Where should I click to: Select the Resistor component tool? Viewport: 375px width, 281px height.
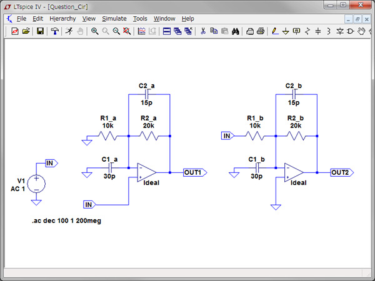307,31
